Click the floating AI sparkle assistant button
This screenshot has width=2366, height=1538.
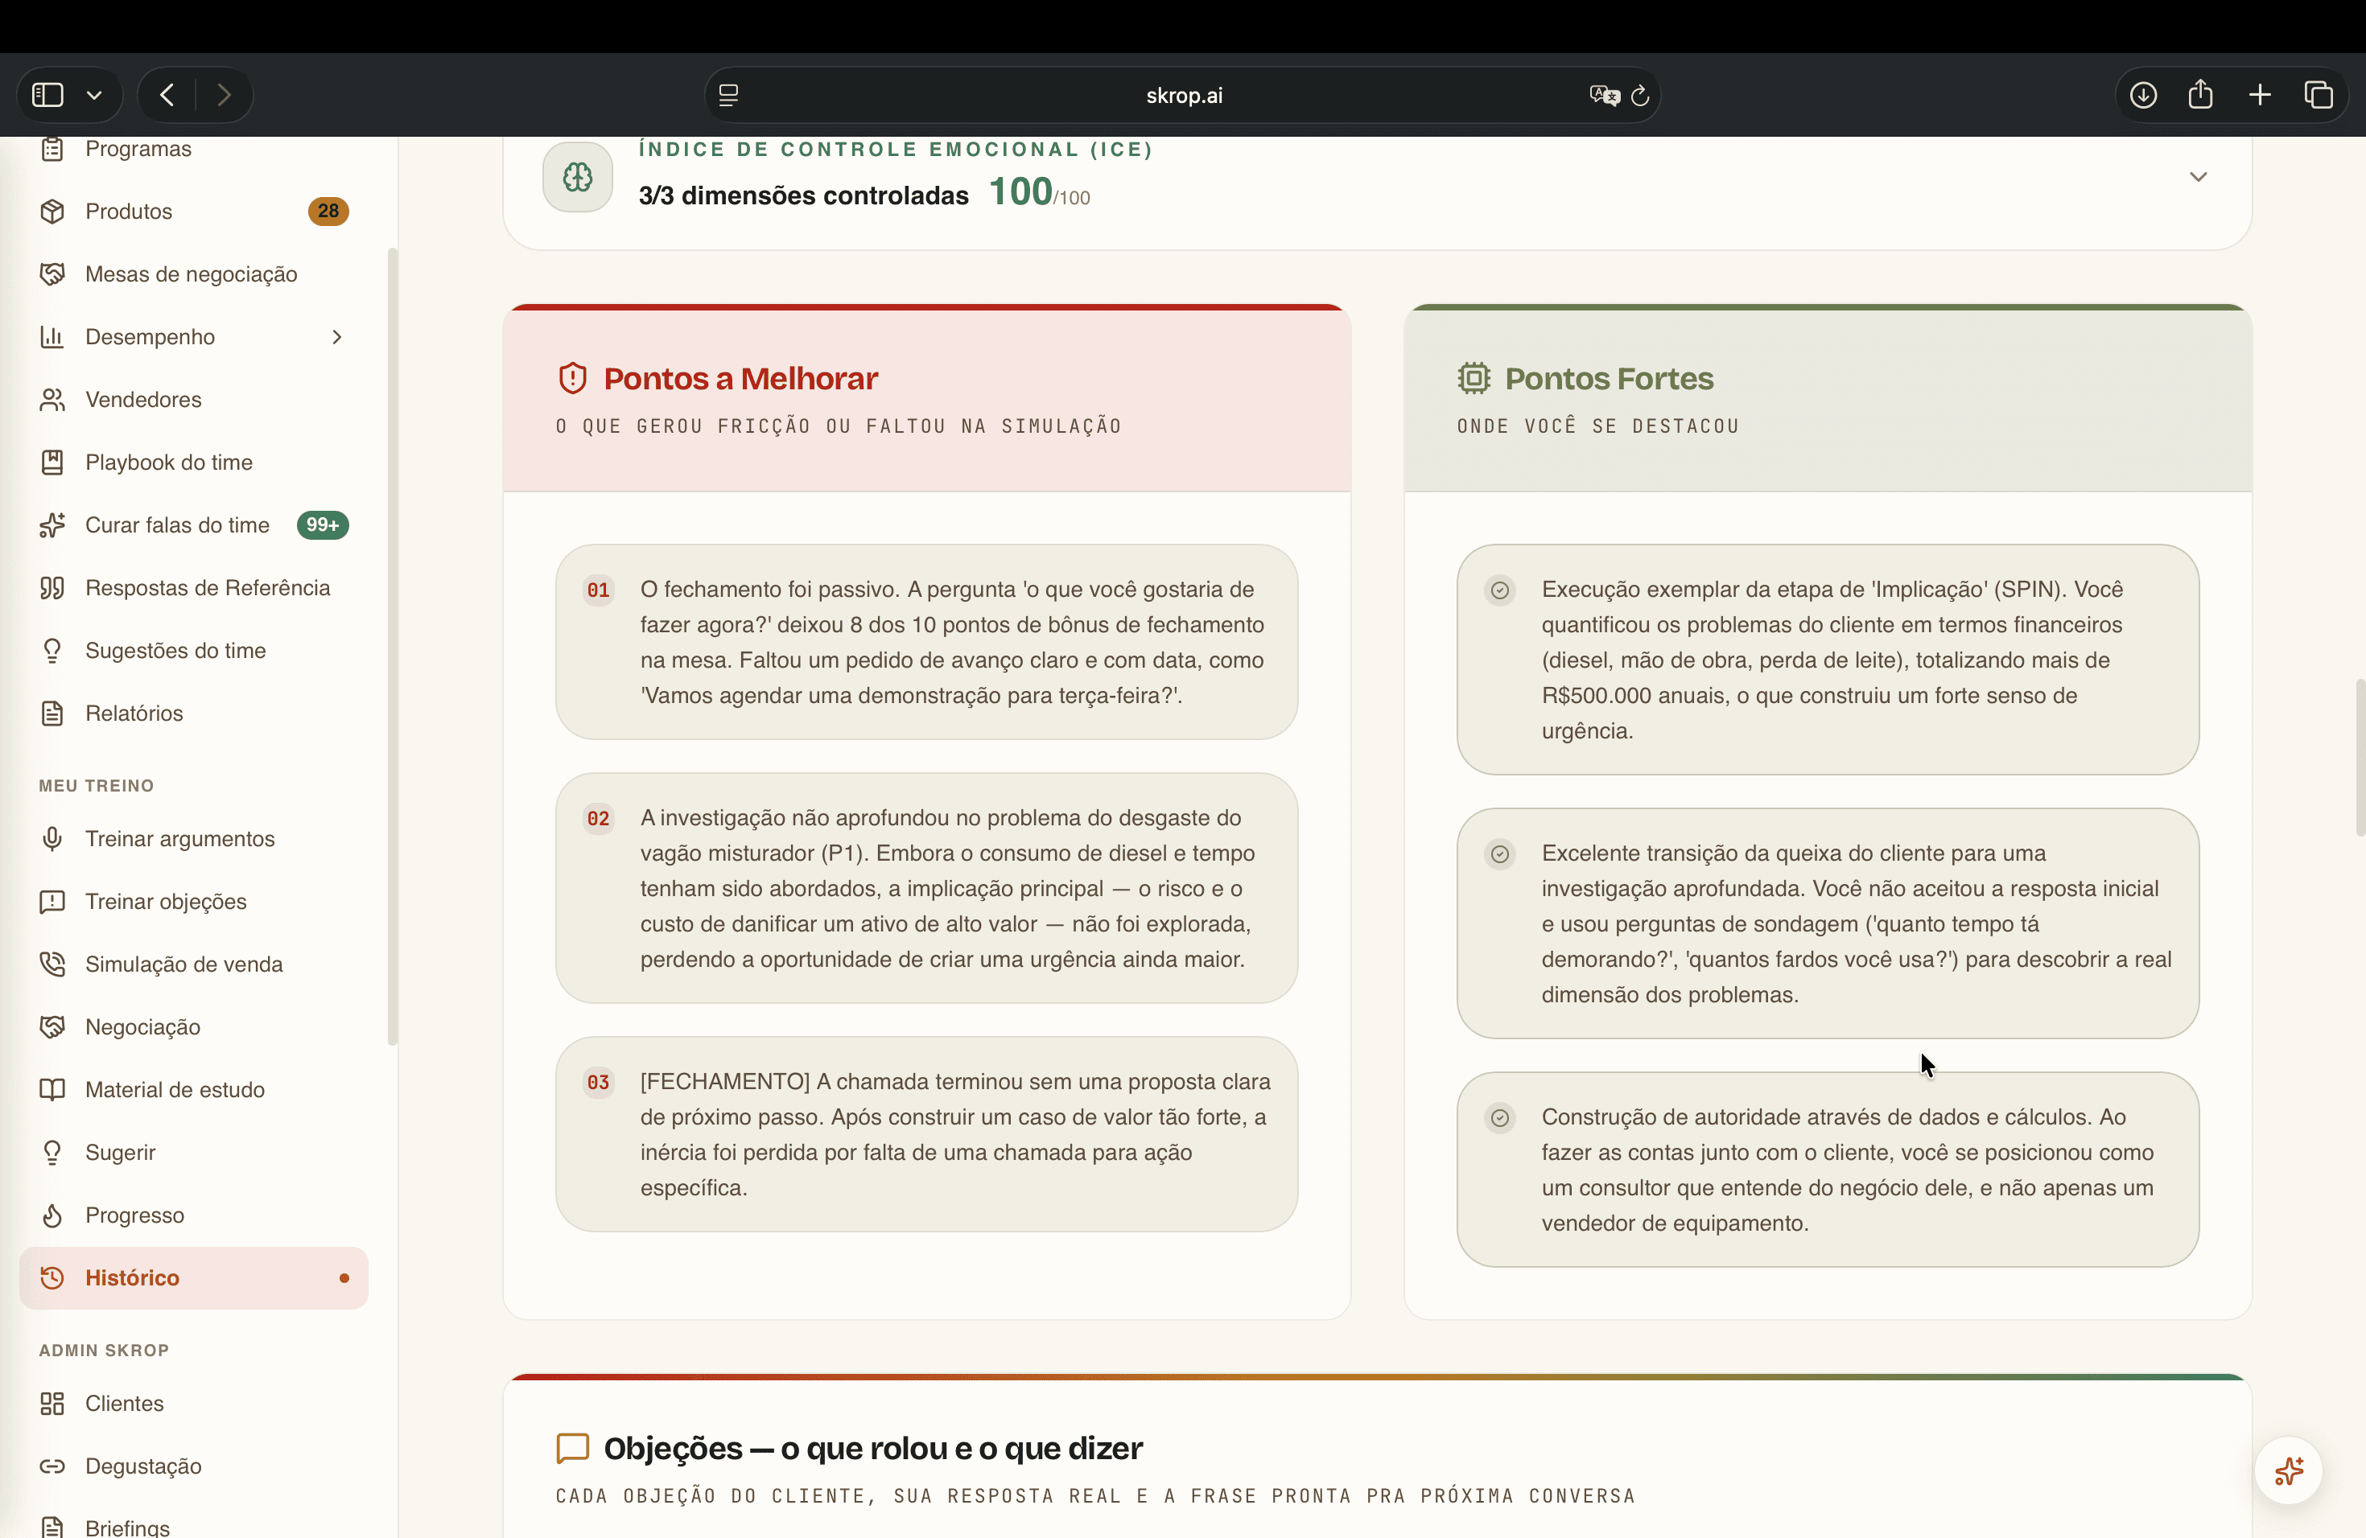click(x=2289, y=1470)
